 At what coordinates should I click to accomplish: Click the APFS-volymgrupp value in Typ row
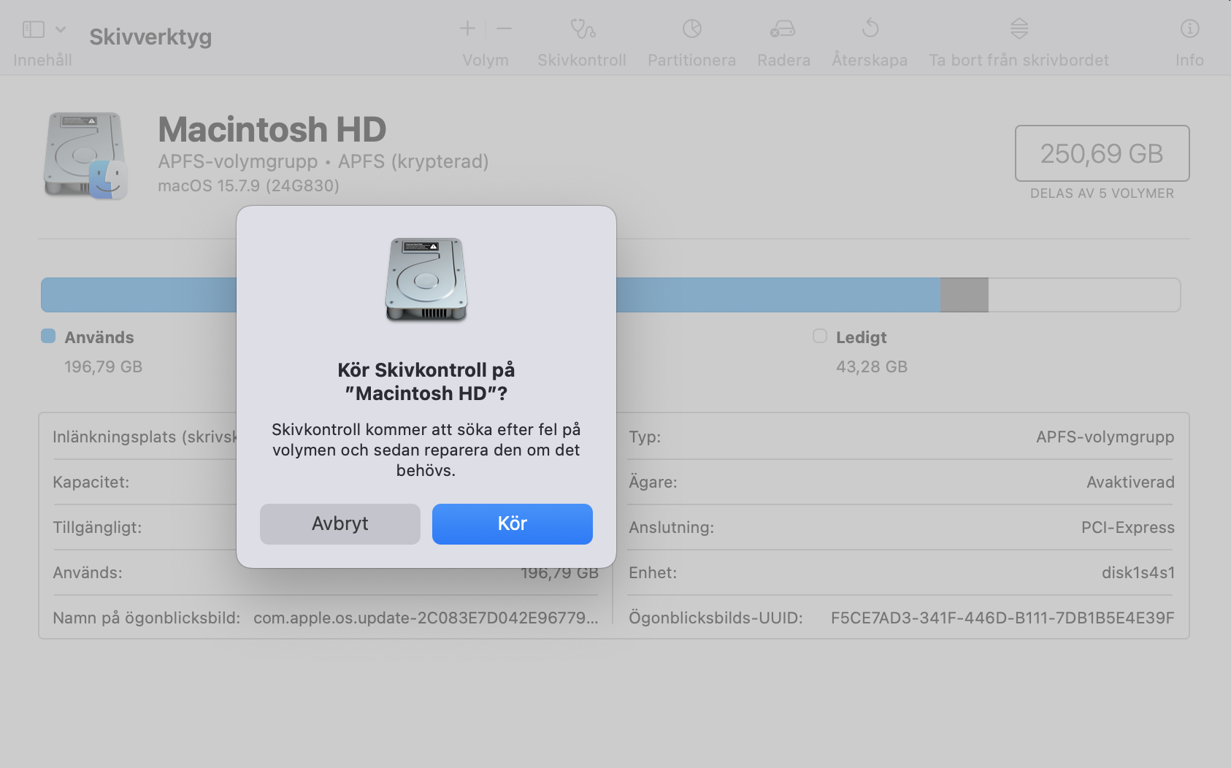click(1105, 437)
